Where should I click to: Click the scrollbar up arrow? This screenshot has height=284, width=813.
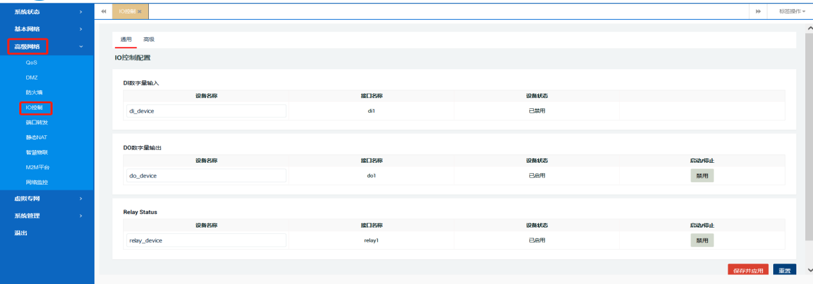[809, 28]
